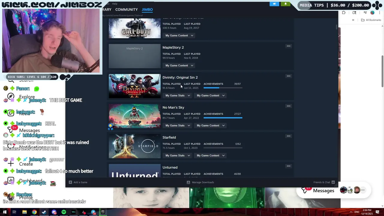The image size is (384, 216).
Task: Expand My Game Stats for No Man's Sky
Action: (x=178, y=125)
